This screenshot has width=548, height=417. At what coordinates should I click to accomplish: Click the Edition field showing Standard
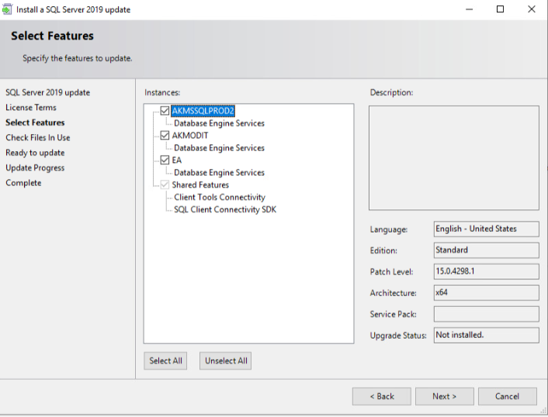tap(487, 250)
